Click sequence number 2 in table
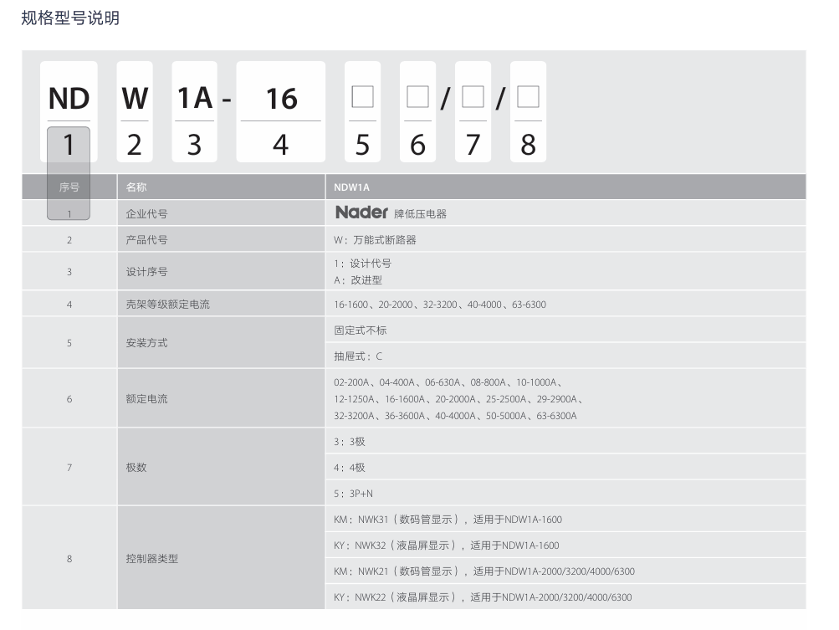Screen dimensions: 839x630 (x=69, y=240)
